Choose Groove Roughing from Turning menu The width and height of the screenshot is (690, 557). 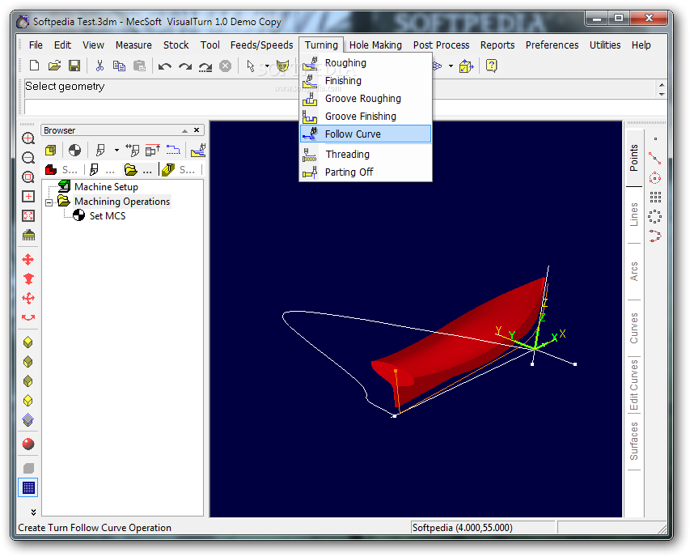point(366,99)
